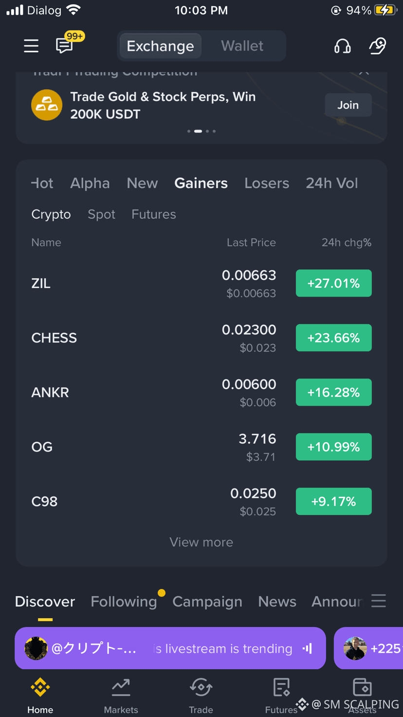403x717 pixels.
Task: Open the Futures document icon
Action: (x=281, y=687)
